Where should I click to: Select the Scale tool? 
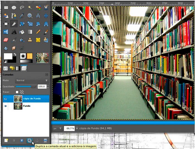click(x=30, y=24)
